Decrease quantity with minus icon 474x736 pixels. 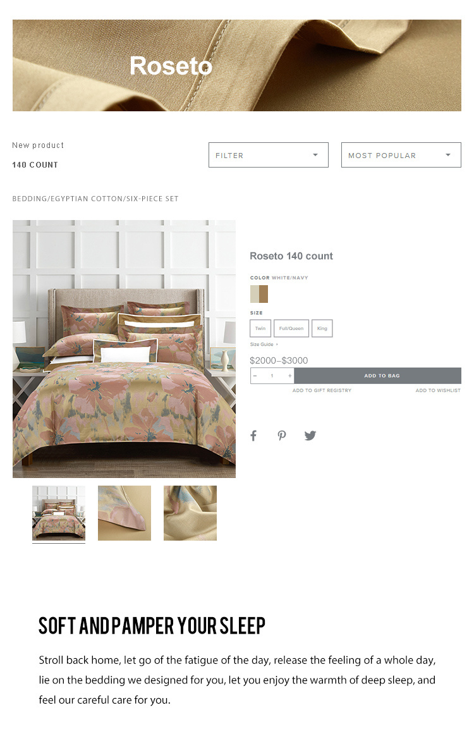[x=255, y=376]
